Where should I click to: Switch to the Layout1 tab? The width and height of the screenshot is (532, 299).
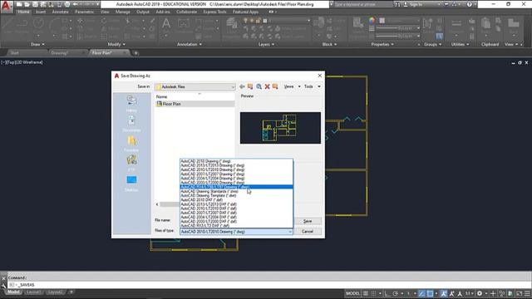pos(33,292)
